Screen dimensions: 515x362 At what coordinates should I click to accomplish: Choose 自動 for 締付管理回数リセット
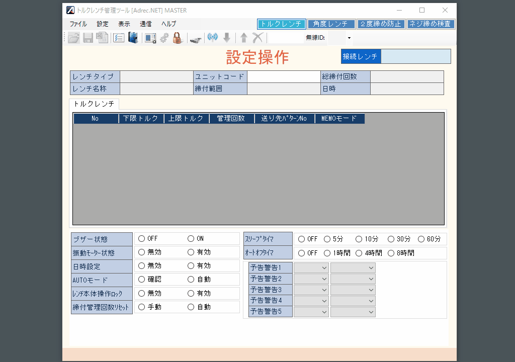click(x=191, y=307)
